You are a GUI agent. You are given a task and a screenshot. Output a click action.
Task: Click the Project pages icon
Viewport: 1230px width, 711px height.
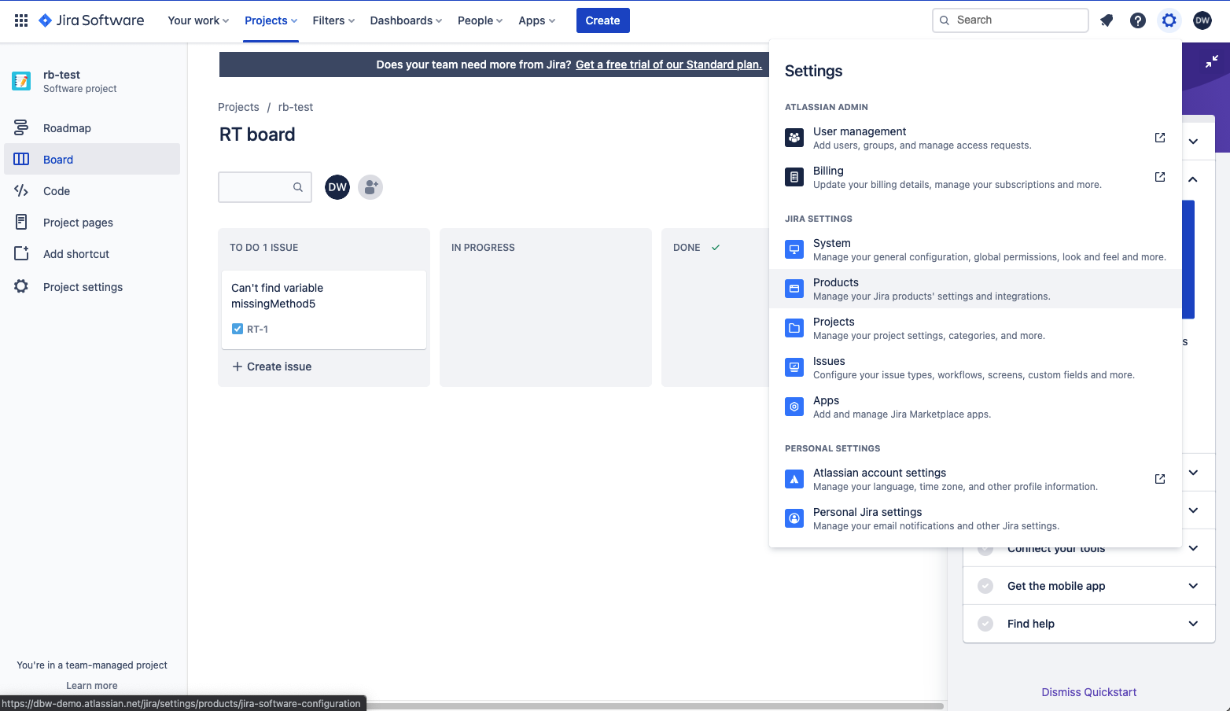pyautogui.click(x=21, y=223)
